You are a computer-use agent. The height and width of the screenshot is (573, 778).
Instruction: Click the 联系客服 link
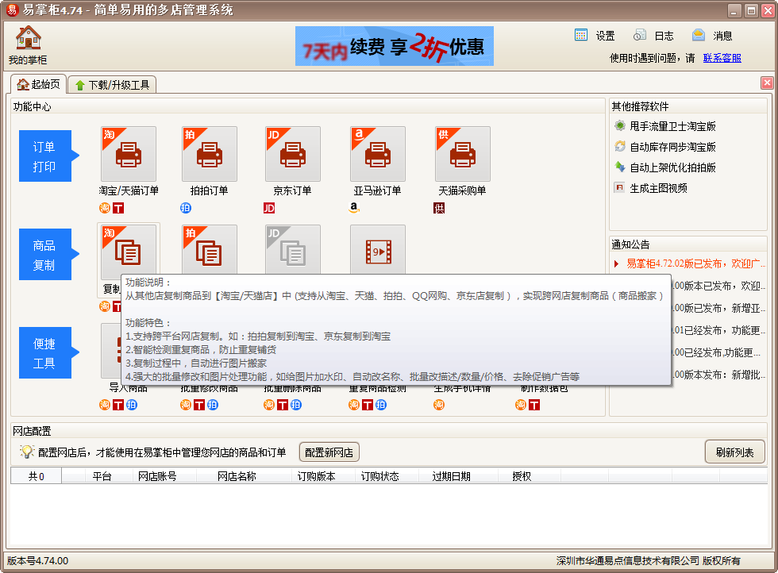[722, 58]
